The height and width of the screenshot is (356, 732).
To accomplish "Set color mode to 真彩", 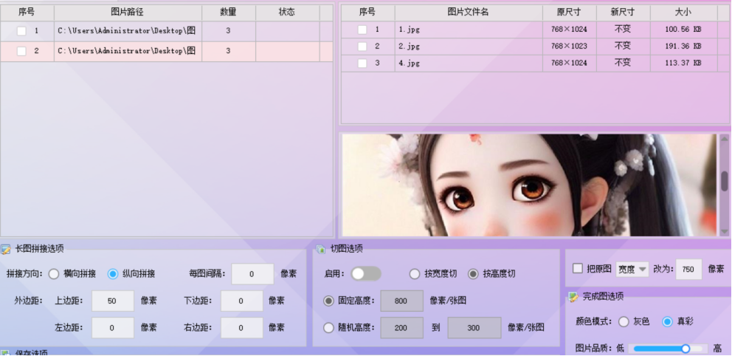I will (x=668, y=321).
